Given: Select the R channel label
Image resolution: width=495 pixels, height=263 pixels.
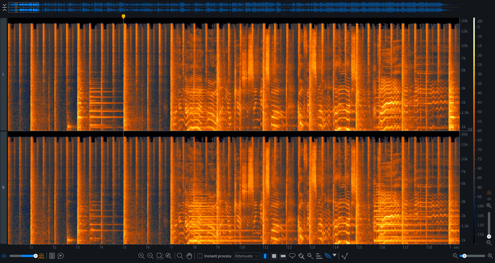Looking at the screenshot, I should point(3,188).
